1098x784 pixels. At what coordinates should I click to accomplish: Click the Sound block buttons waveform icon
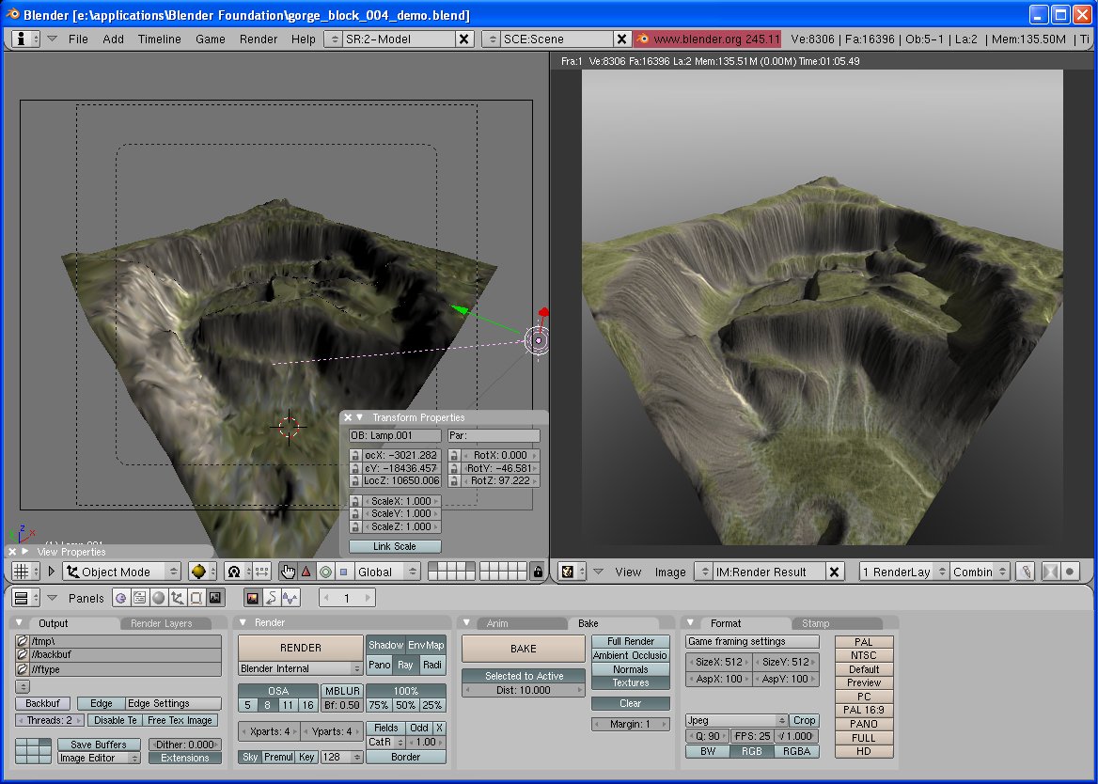tap(290, 598)
